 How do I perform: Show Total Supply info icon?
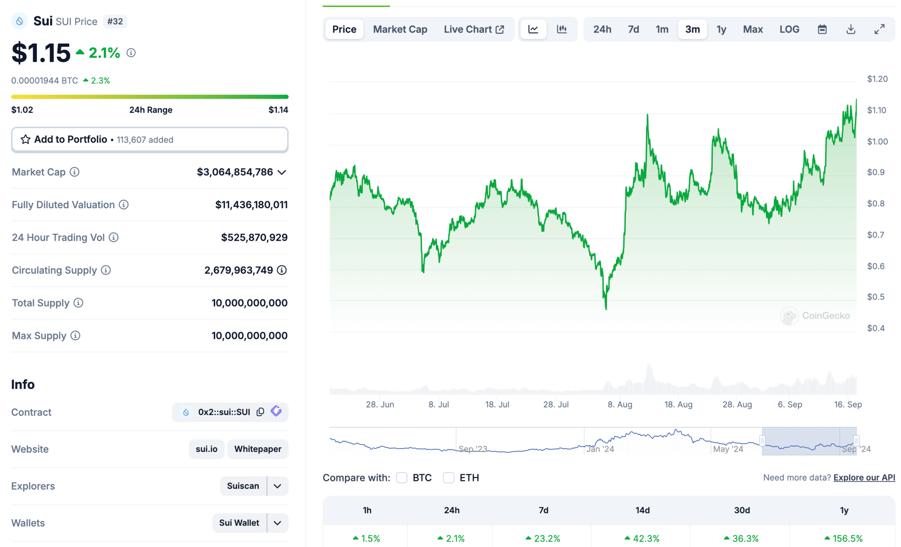[78, 303]
